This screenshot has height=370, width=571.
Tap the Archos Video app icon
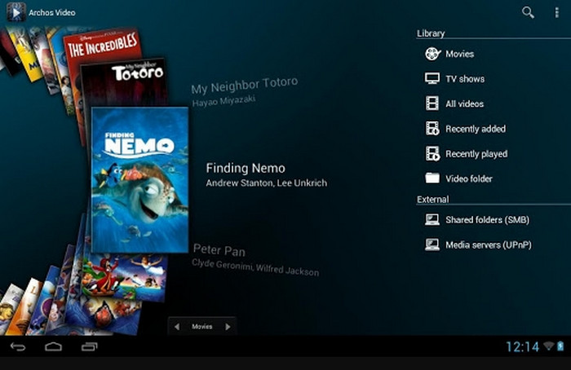(16, 12)
